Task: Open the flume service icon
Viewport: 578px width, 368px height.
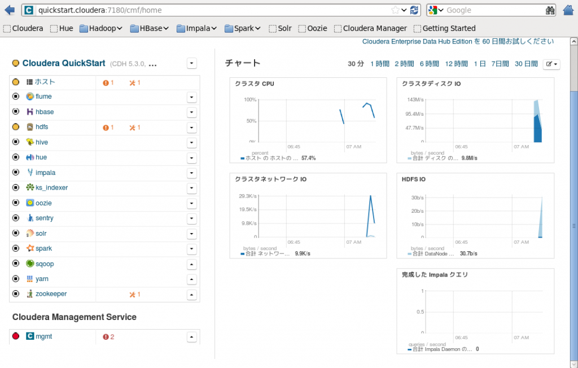Action: 30,97
